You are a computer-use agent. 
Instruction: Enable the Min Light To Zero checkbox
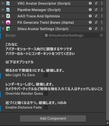tap(46, 75)
